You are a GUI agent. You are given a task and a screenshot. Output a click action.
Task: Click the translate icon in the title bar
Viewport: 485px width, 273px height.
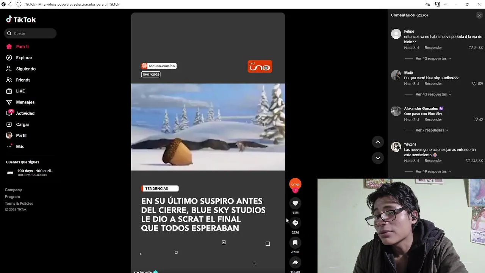(427, 4)
